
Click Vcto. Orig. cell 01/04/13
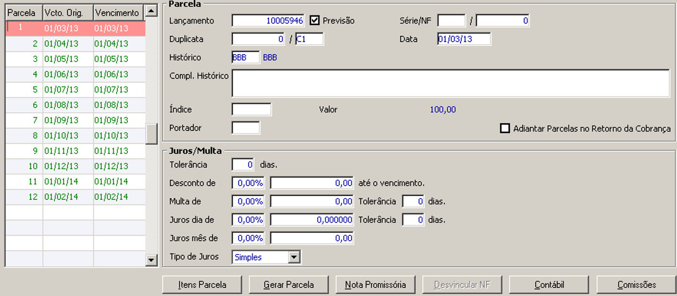point(68,44)
